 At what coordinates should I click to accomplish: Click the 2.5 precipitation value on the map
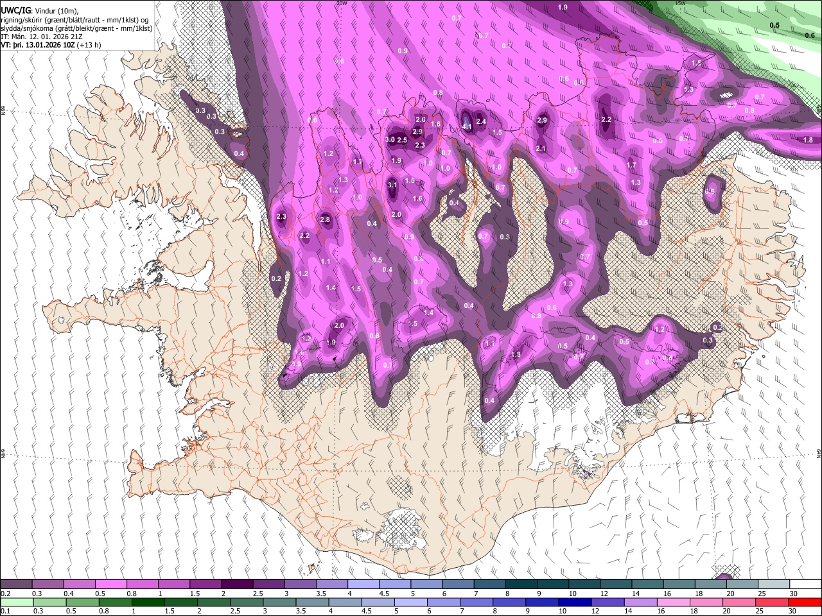(402, 141)
